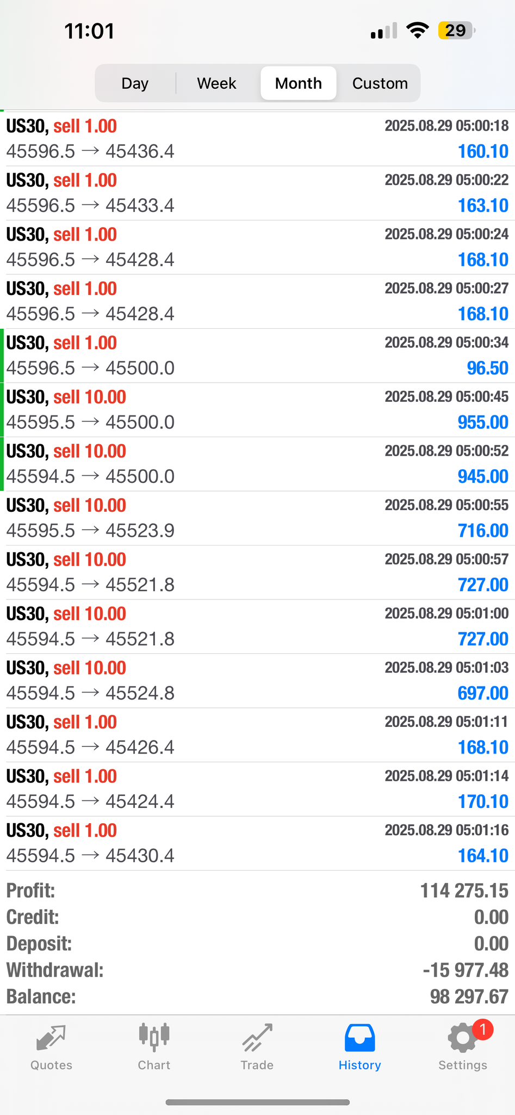Screen dimensions: 515x1115
Task: Switch history period to Day
Action: tap(135, 83)
